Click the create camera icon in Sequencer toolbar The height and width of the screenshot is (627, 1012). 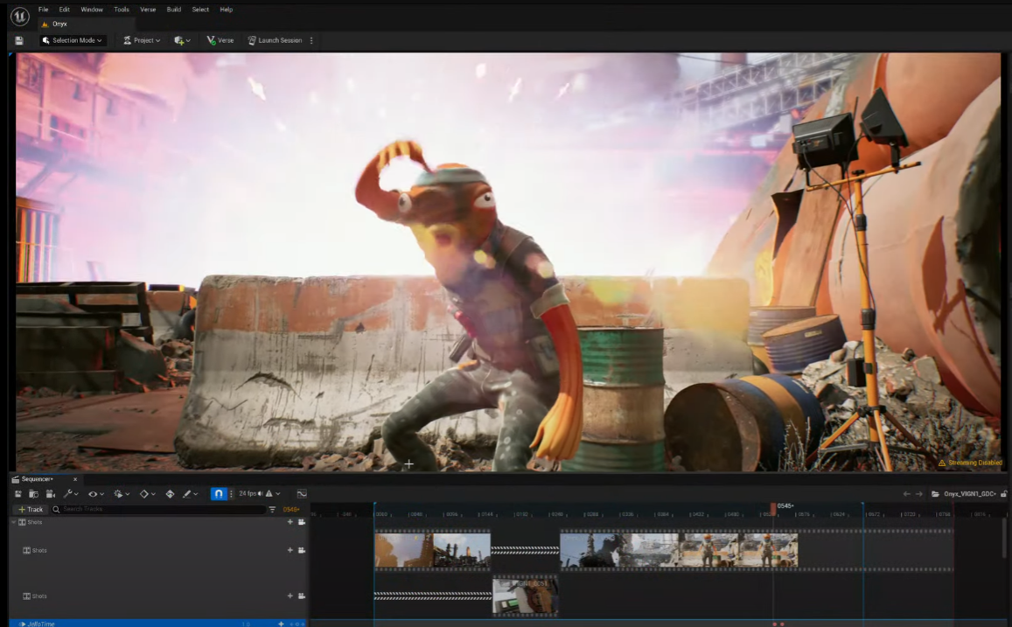[51, 494]
